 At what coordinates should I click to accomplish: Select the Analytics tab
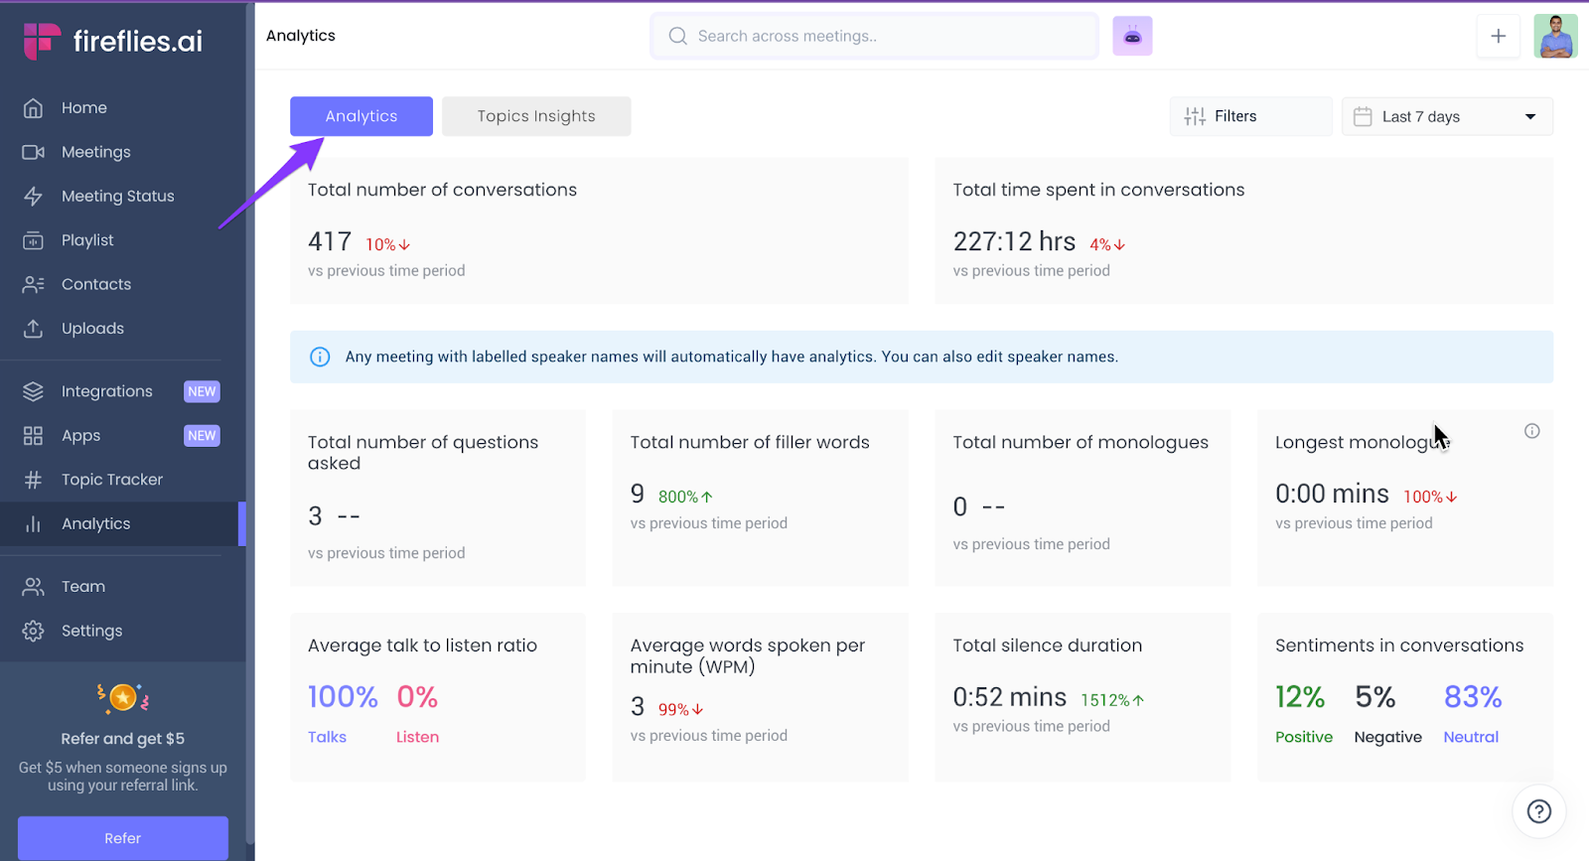coord(361,116)
